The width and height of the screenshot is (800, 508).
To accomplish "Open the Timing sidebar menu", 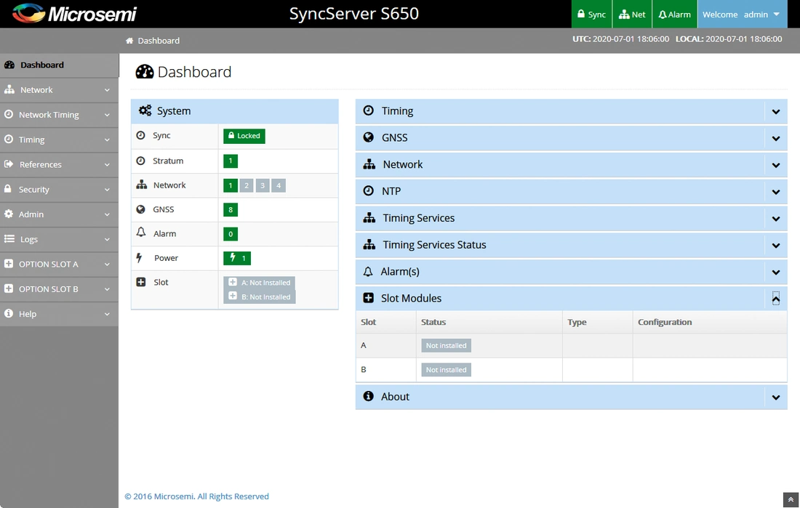I will (59, 140).
